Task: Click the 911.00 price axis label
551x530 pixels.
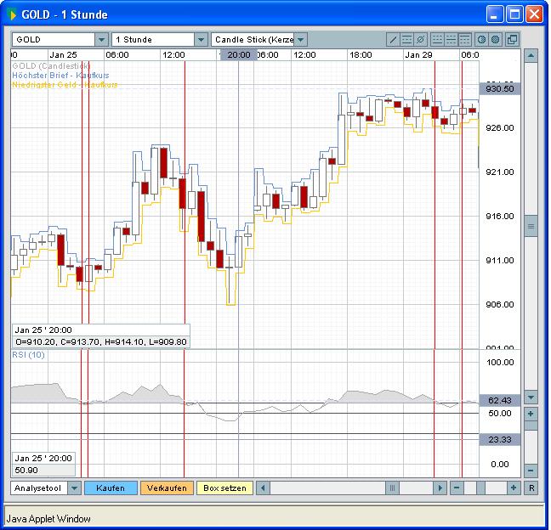Action: click(500, 261)
